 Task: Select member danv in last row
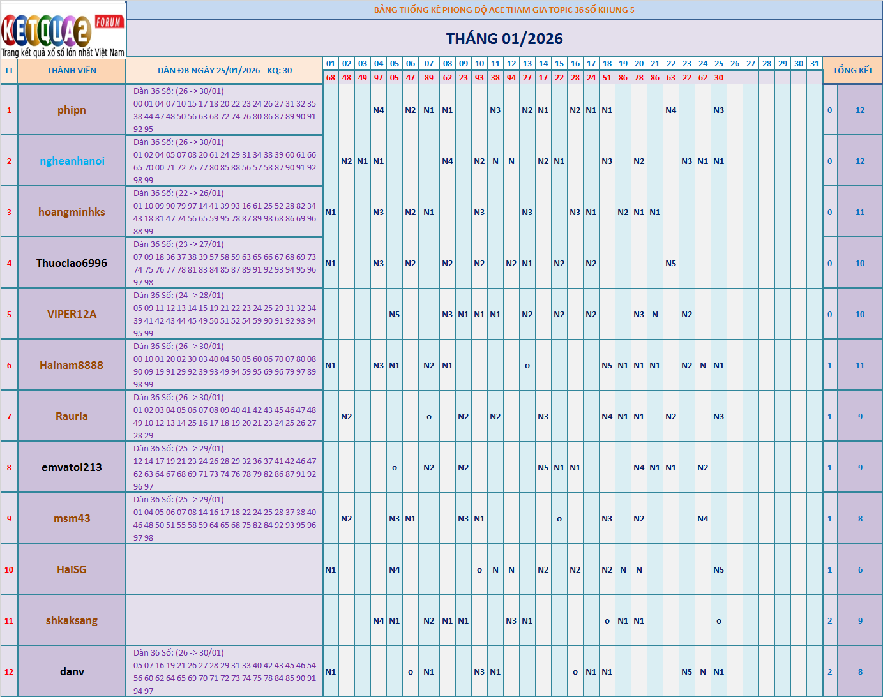72,671
